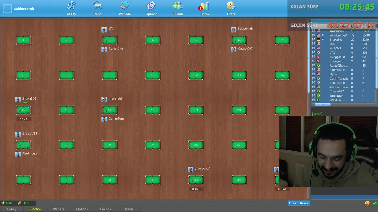Select pool table 7
Screen dimensions: 378x212
pos(282,40)
